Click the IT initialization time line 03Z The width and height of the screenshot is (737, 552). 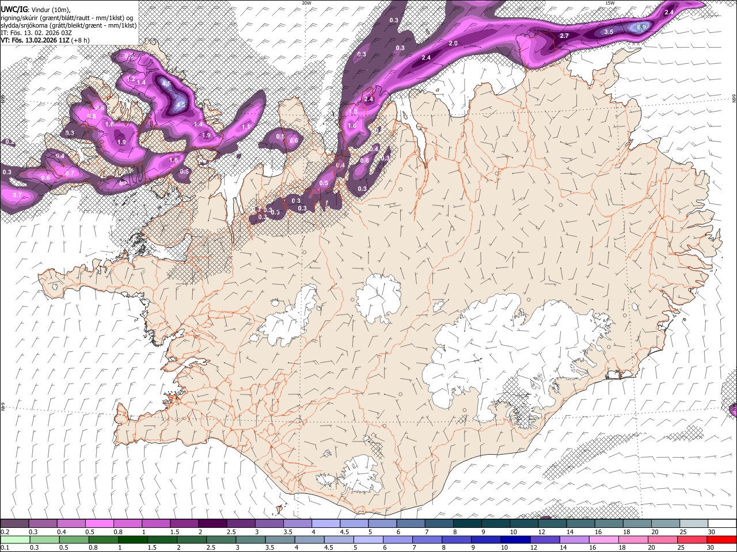36,33
